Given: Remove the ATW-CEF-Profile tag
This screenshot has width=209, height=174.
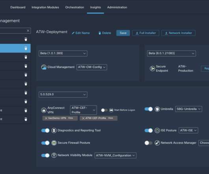Looking at the screenshot, I should coord(83,118).
